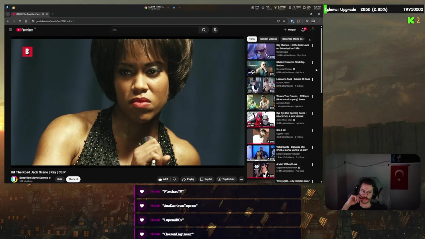The image size is (425, 239).
Task: Like the video with thumbs up
Action: (x=163, y=179)
